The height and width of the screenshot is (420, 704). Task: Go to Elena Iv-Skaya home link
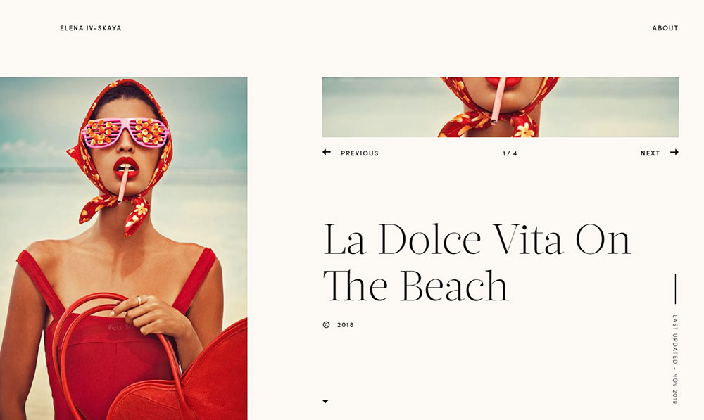pos(91,28)
